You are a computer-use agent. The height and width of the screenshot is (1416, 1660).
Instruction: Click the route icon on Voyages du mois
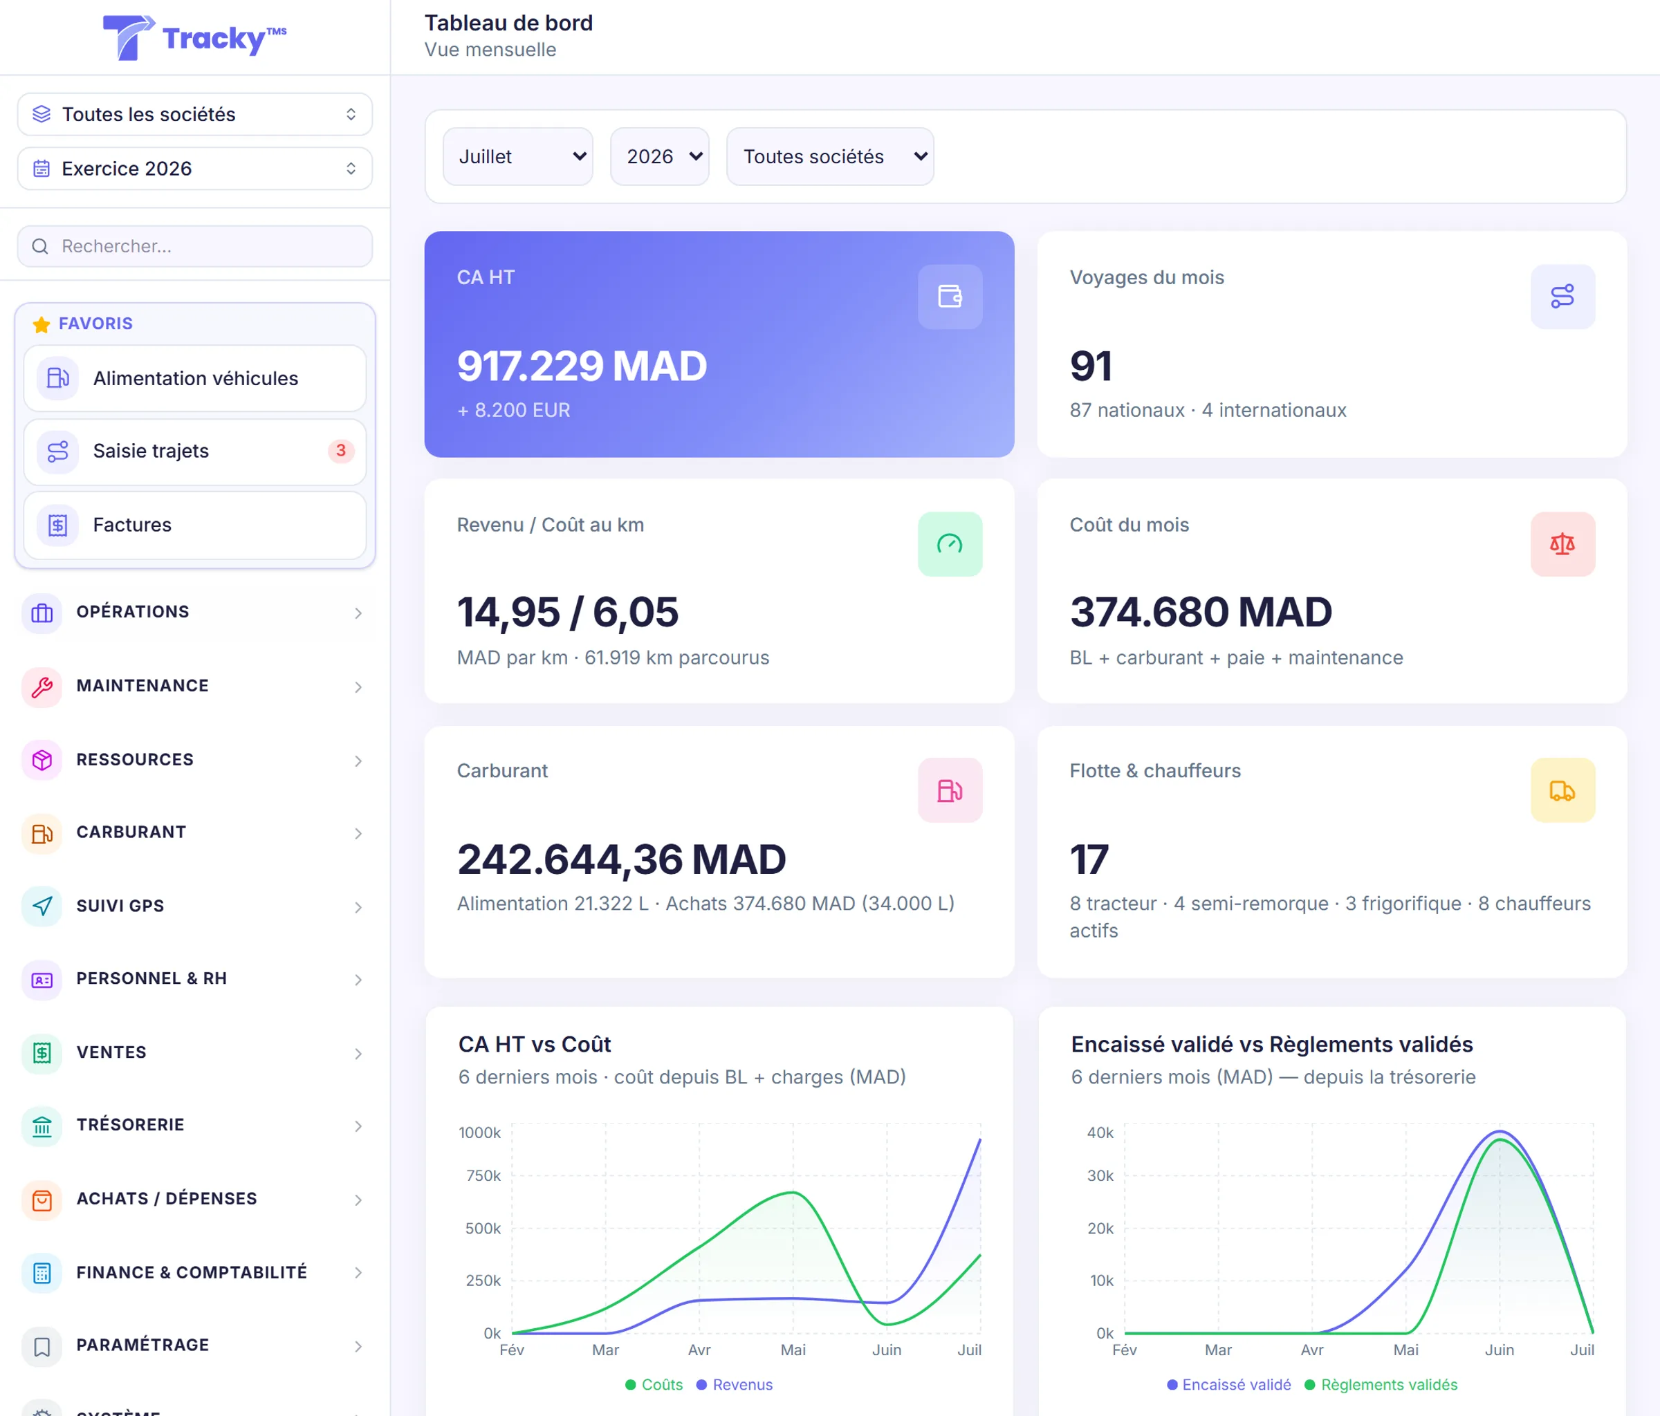click(x=1562, y=297)
